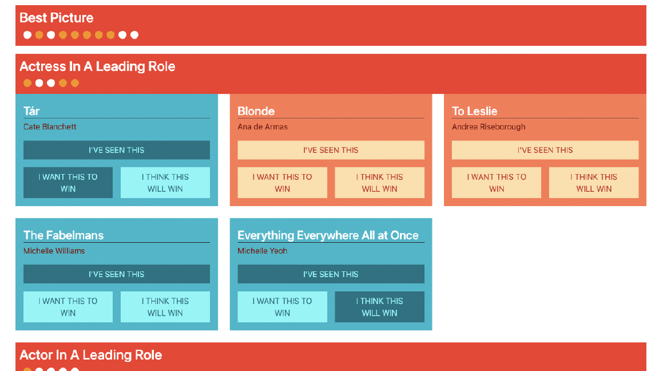Viewport: 659px width, 371px height.
Task: Click the Everything Everywhere All at Once title
Action: pos(328,235)
